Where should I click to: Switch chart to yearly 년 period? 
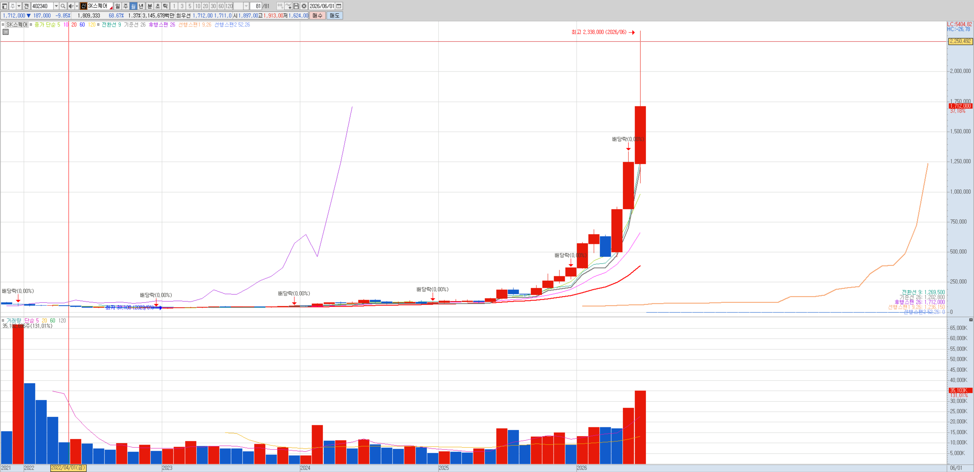coord(141,6)
